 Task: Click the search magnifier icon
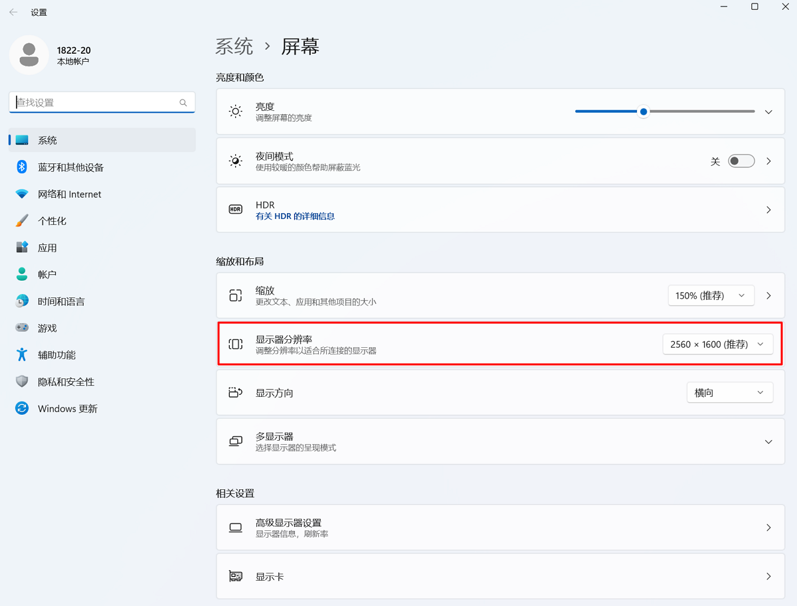coord(183,103)
